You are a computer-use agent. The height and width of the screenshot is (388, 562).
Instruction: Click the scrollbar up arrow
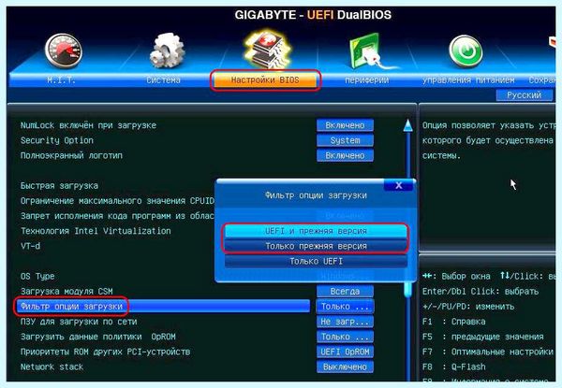coord(407,125)
